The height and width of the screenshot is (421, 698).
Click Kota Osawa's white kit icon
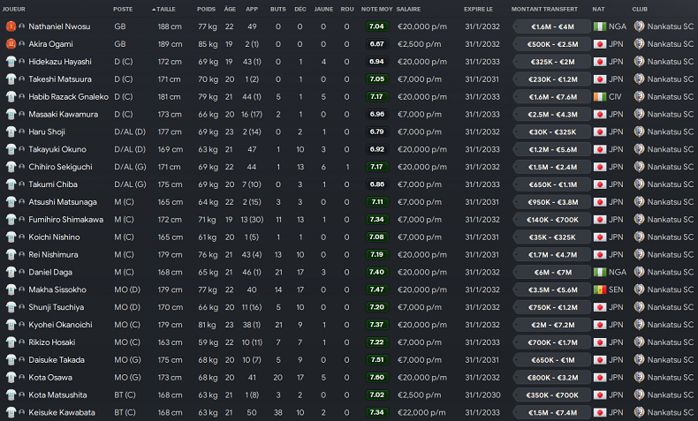[x=10, y=377]
